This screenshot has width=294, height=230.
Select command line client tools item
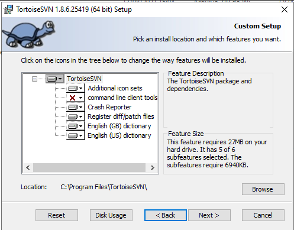122,98
